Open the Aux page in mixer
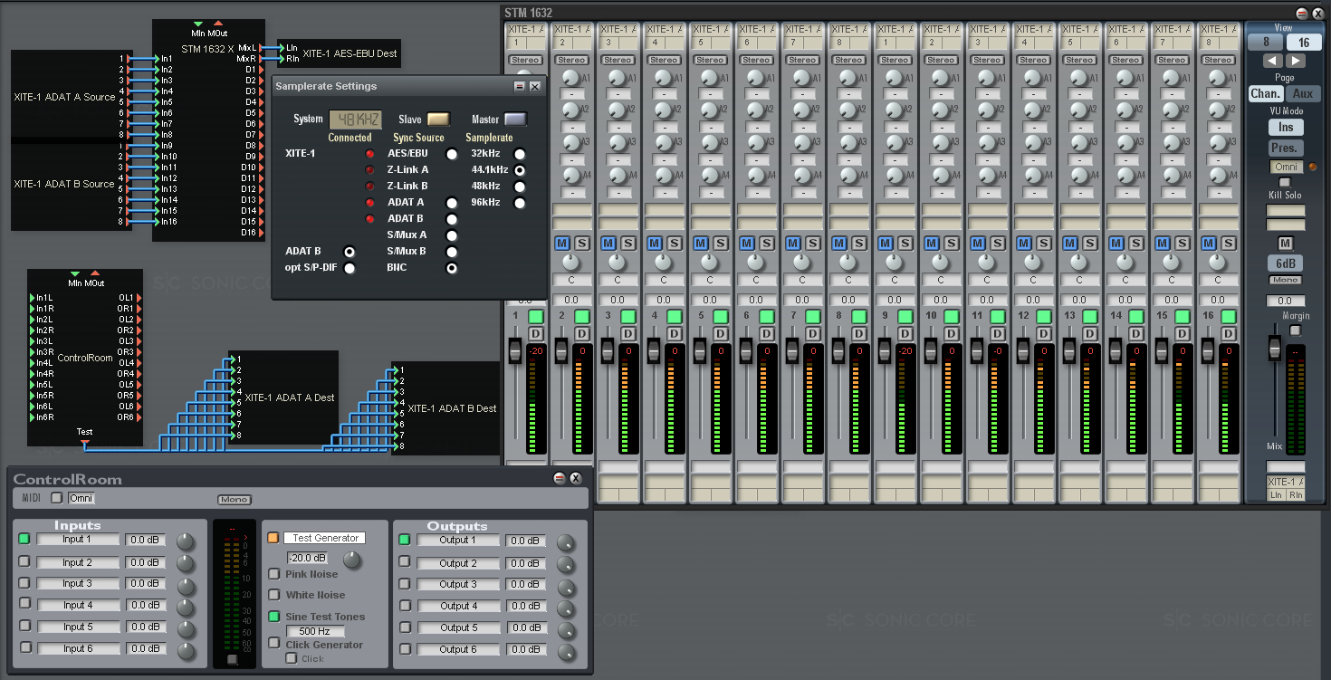 pyautogui.click(x=1303, y=94)
